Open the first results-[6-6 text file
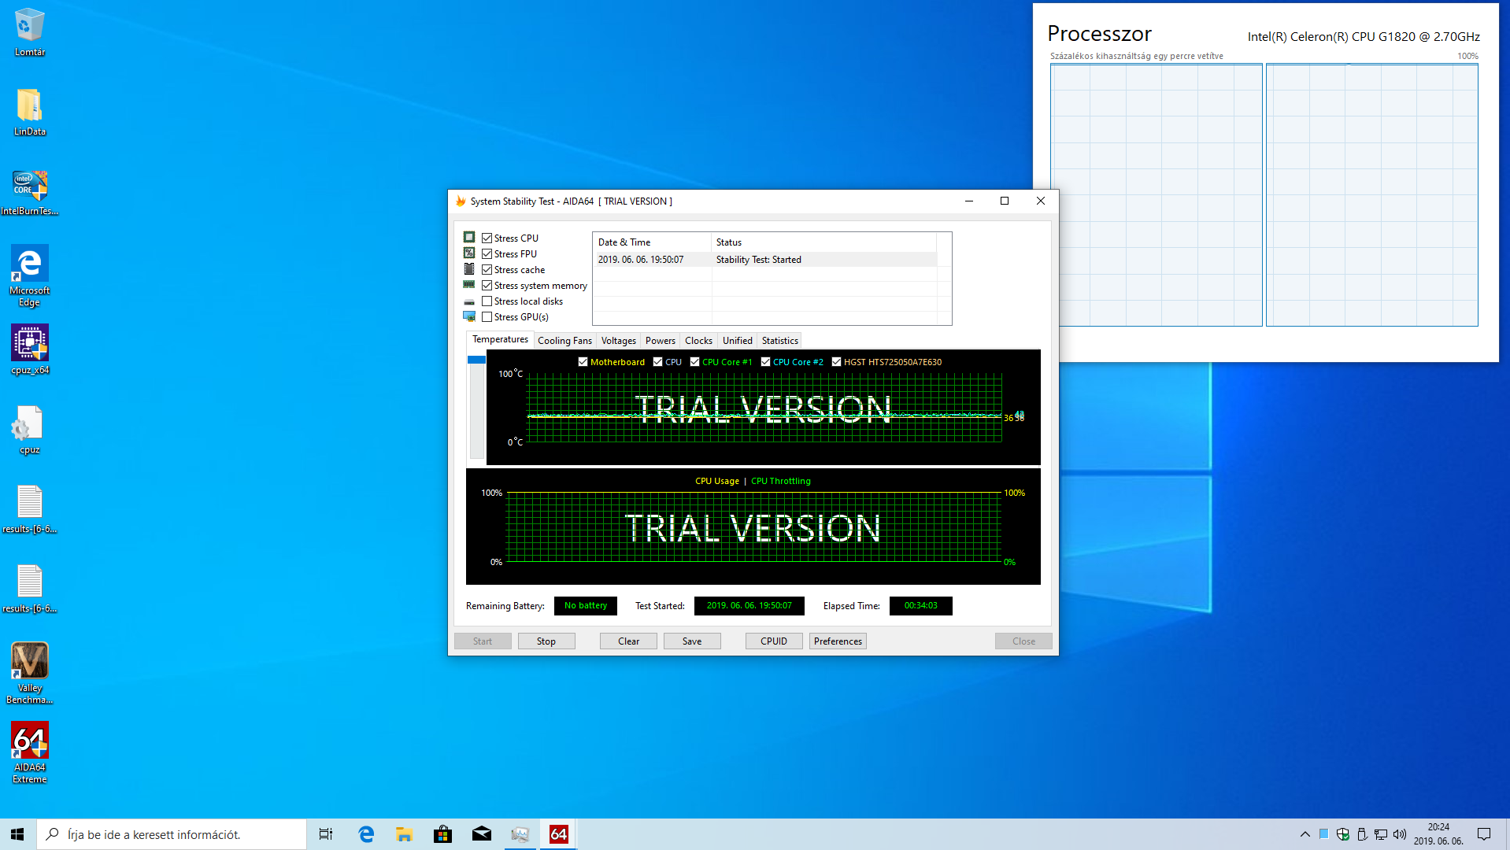Screen dimensions: 1510x850 30,509
